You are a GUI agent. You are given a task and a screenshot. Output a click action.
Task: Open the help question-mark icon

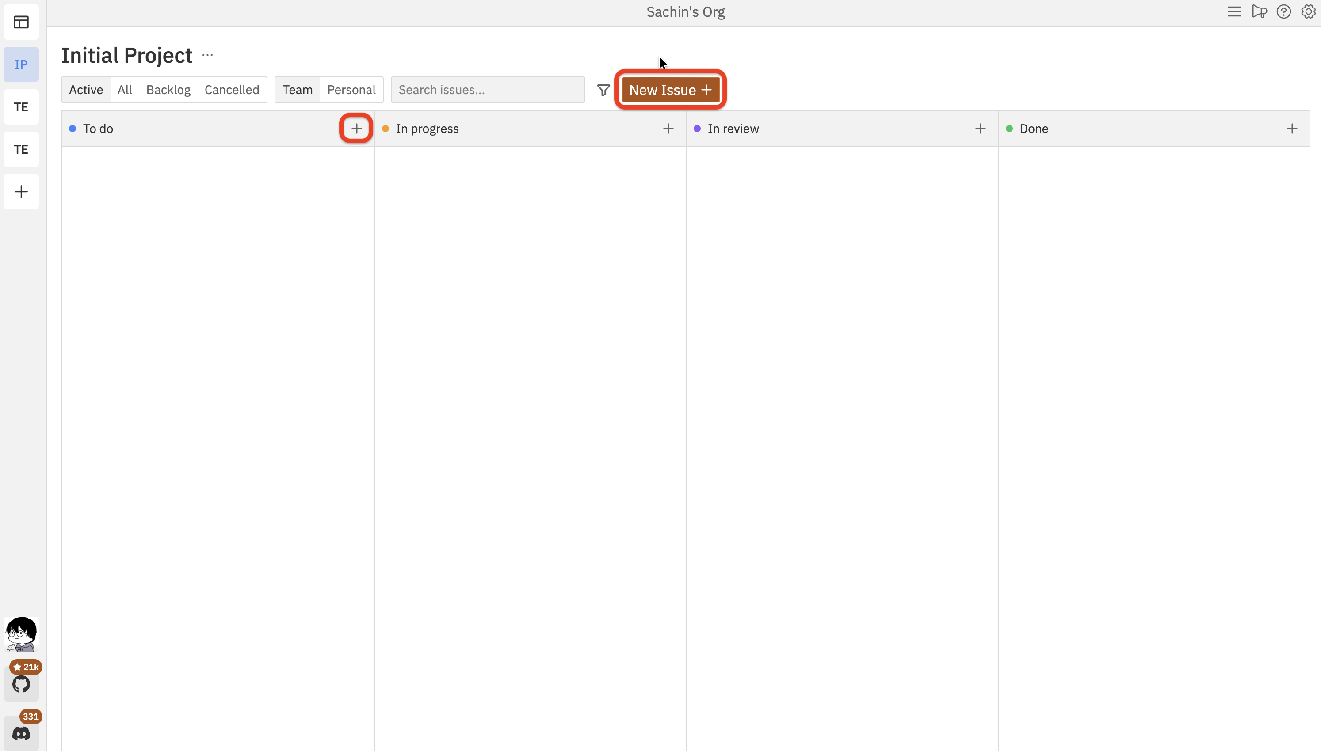pyautogui.click(x=1284, y=11)
